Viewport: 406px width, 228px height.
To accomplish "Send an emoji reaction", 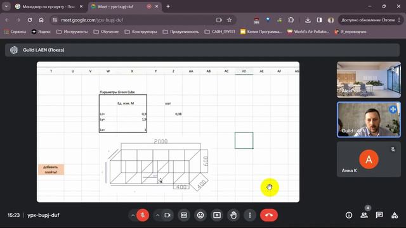I will coord(200,215).
